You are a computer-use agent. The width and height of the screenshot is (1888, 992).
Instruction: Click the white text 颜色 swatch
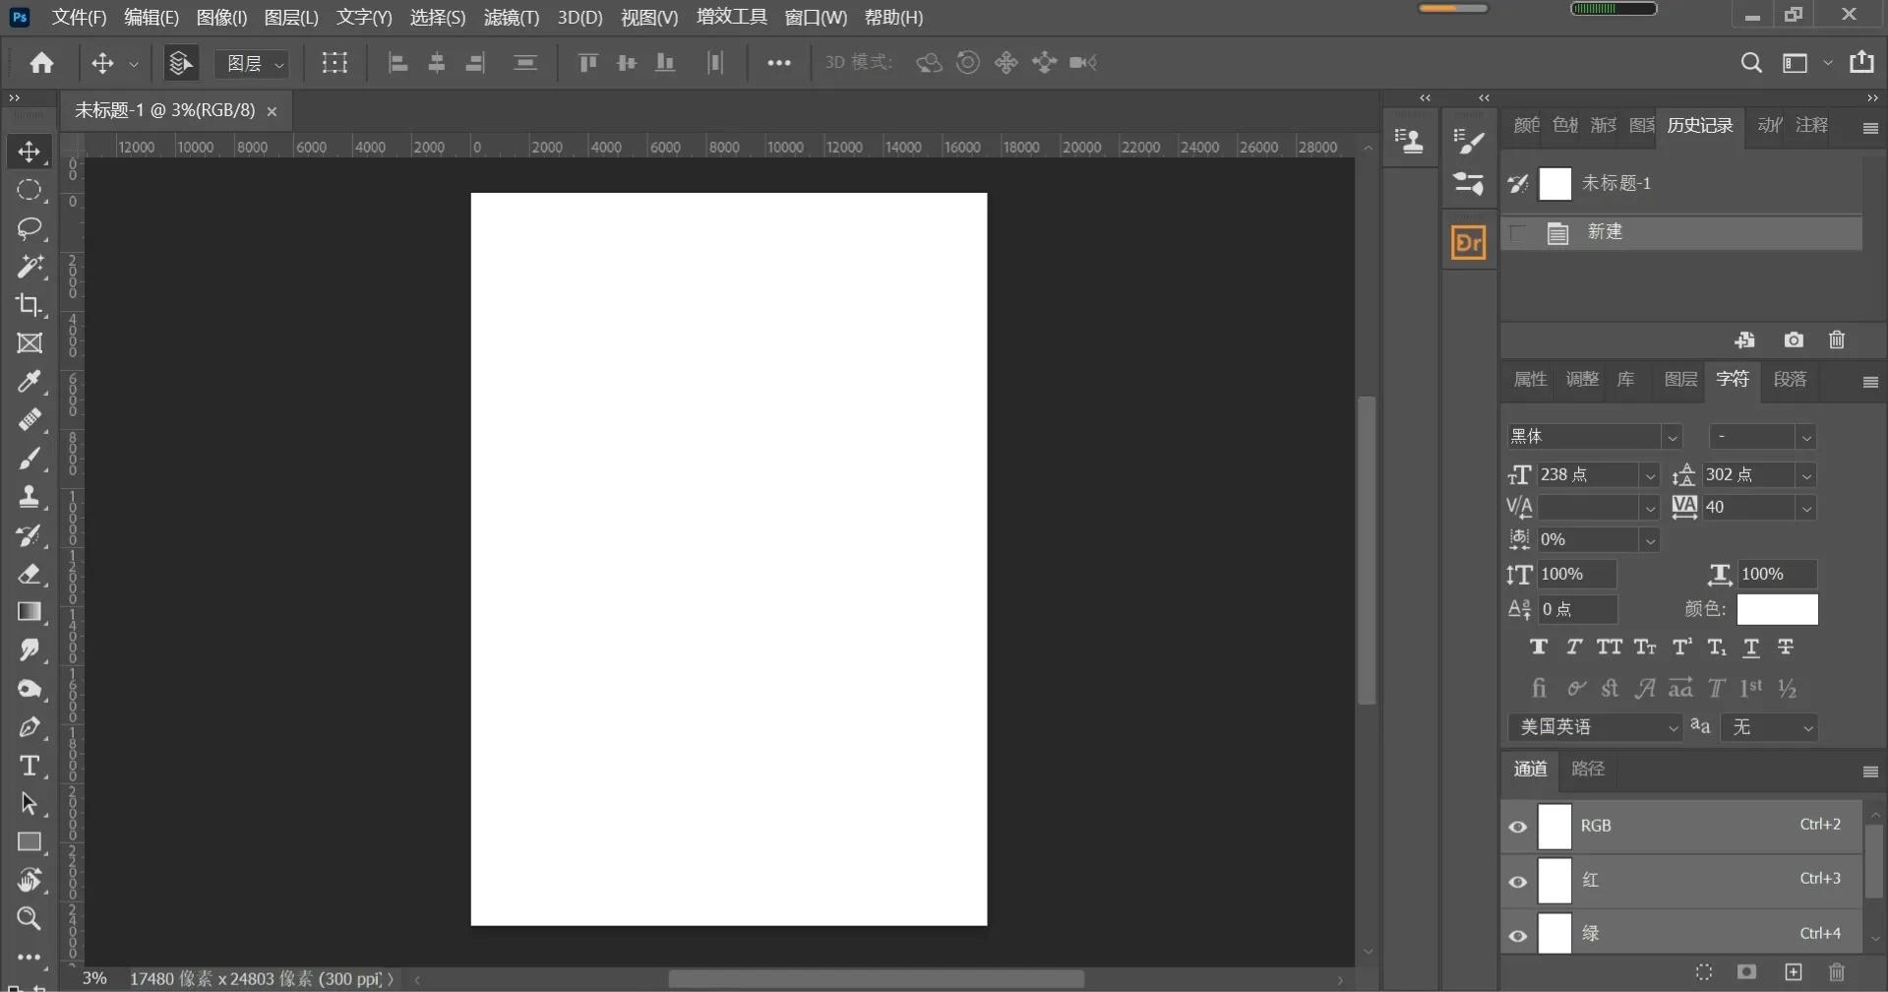(1777, 609)
